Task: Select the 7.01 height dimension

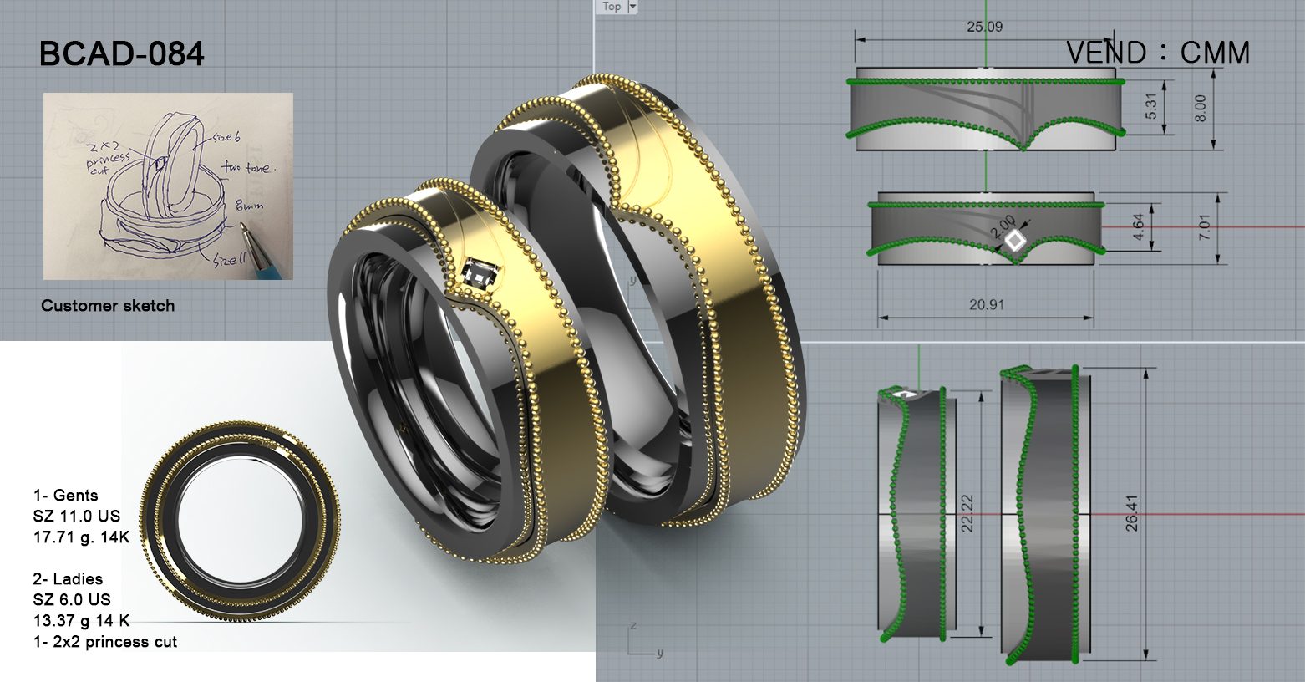Action: [x=1204, y=227]
